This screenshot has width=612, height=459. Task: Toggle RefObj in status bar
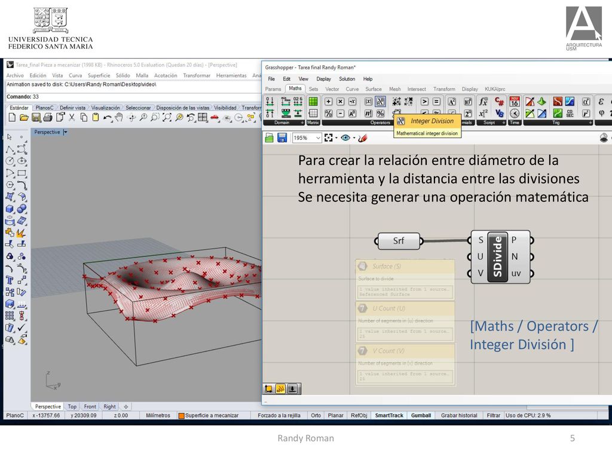point(359,415)
